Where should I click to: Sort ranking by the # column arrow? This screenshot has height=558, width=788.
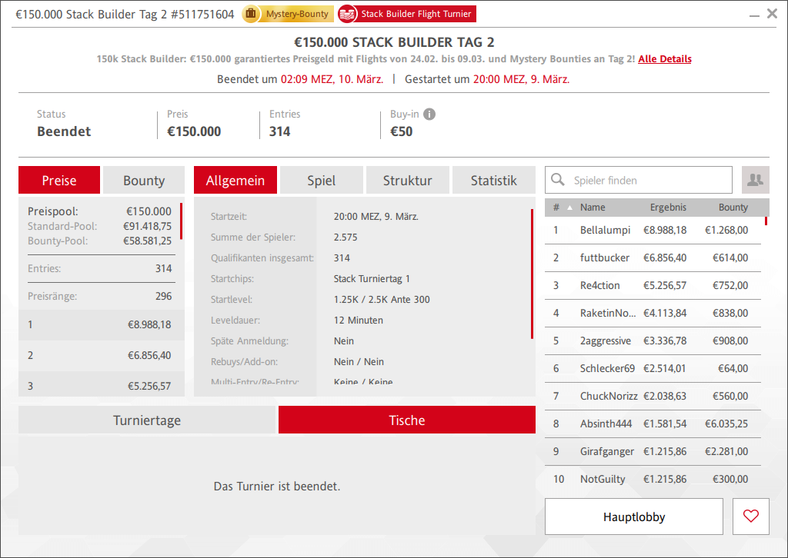click(x=569, y=208)
